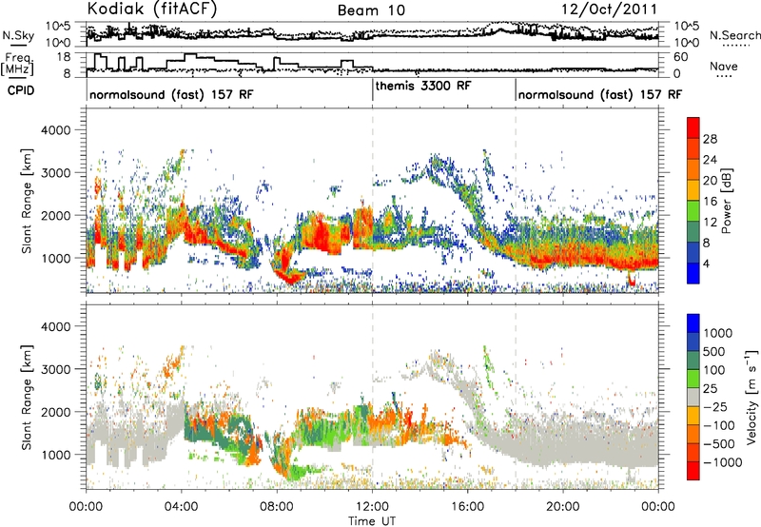Click the power colorbar blue swatch
Viewport: 761px width, 527px height.
tap(693, 273)
